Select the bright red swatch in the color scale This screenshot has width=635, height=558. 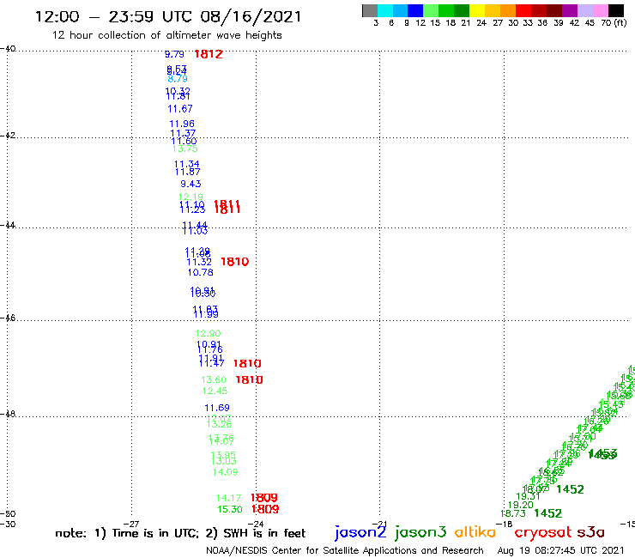pos(523,10)
